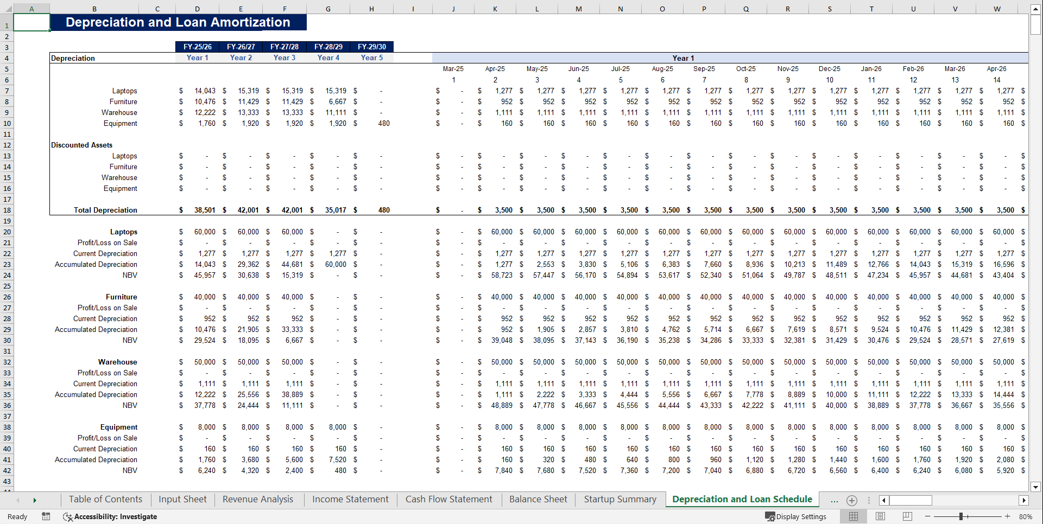Add a new worksheet with the plus icon
Image resolution: width=1043 pixels, height=524 pixels.
[x=851, y=500]
